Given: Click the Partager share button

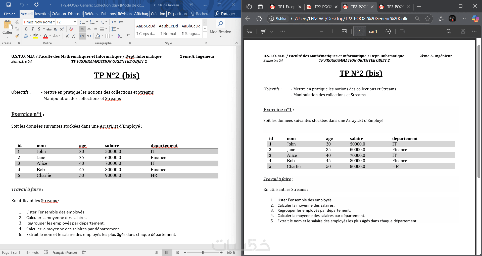Looking at the screenshot, I should click(x=225, y=14).
